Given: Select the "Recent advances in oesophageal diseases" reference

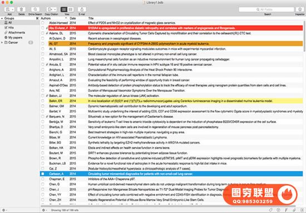Looking at the screenshot, I should pyautogui.click(x=171, y=38).
